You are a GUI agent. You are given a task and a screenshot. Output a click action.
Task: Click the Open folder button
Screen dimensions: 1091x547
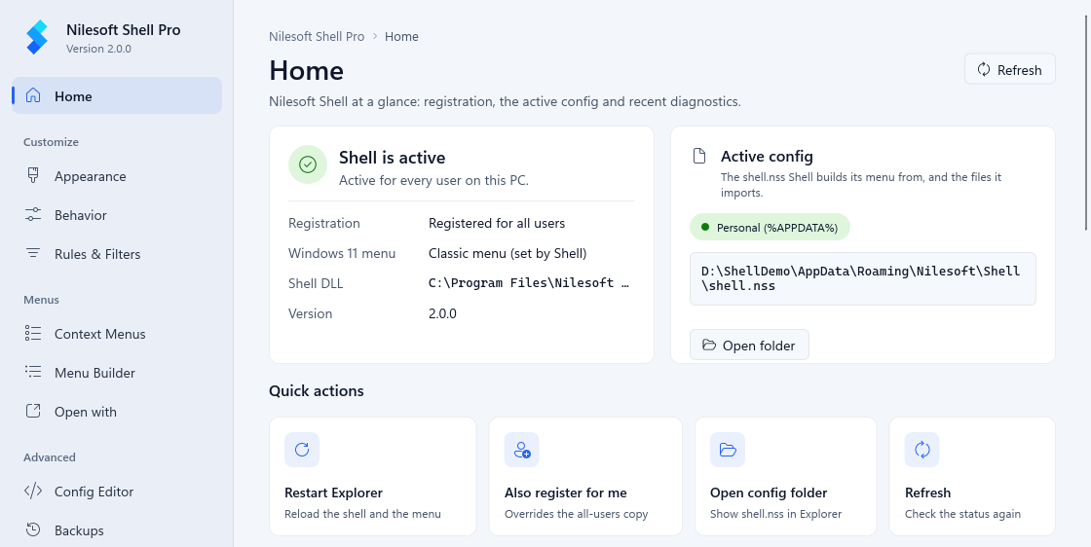[749, 345]
